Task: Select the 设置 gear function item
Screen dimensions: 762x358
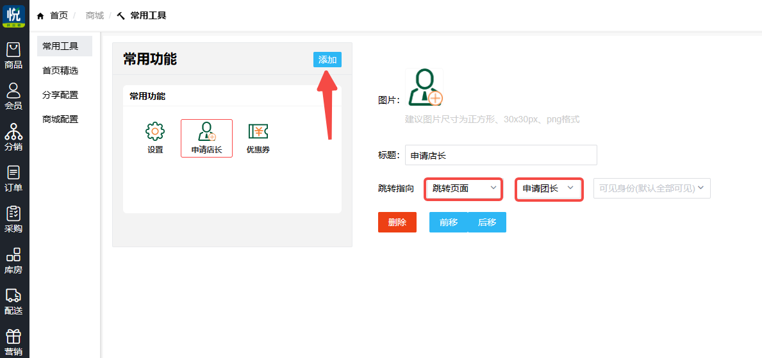Action: pos(155,138)
